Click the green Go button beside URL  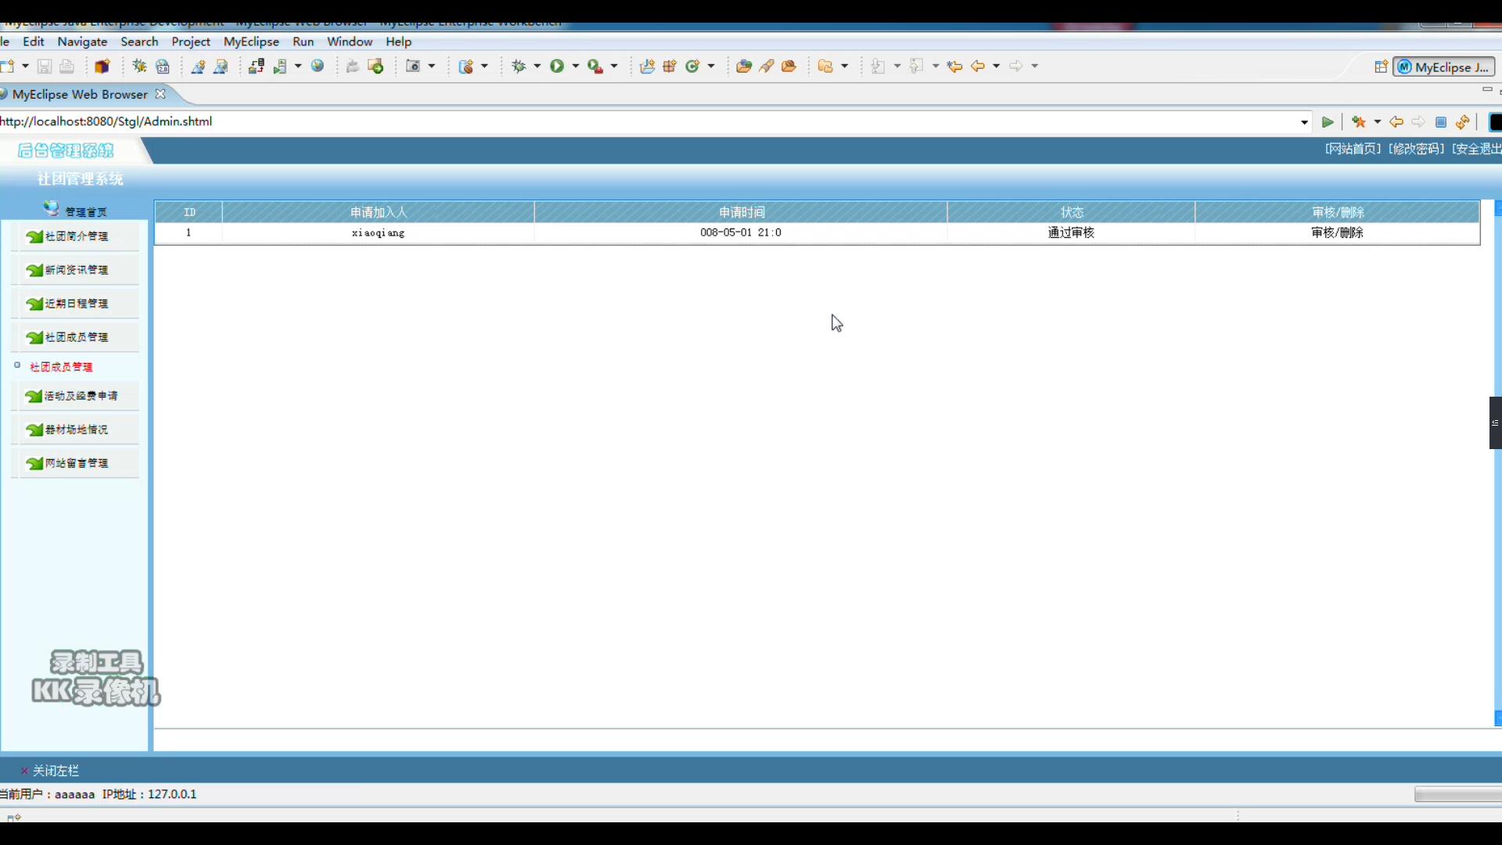click(1328, 122)
